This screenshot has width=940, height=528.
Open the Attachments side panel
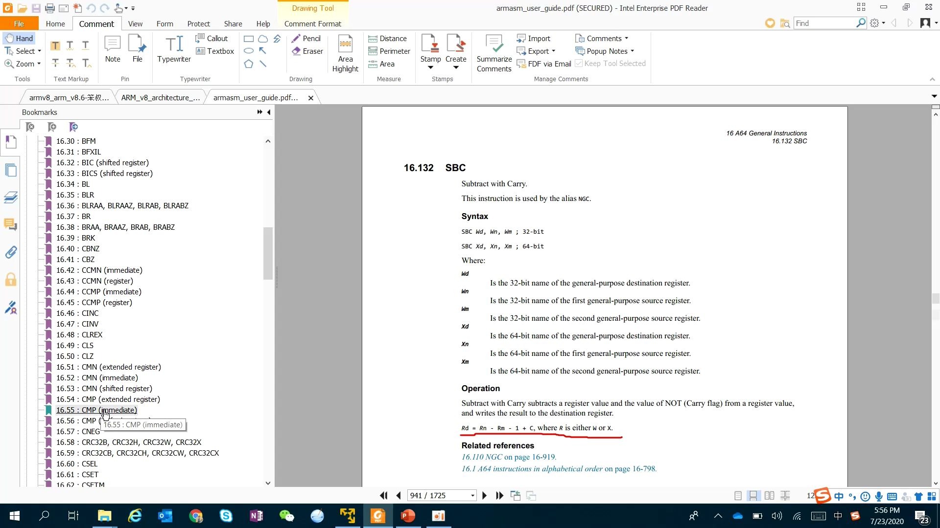(x=11, y=252)
